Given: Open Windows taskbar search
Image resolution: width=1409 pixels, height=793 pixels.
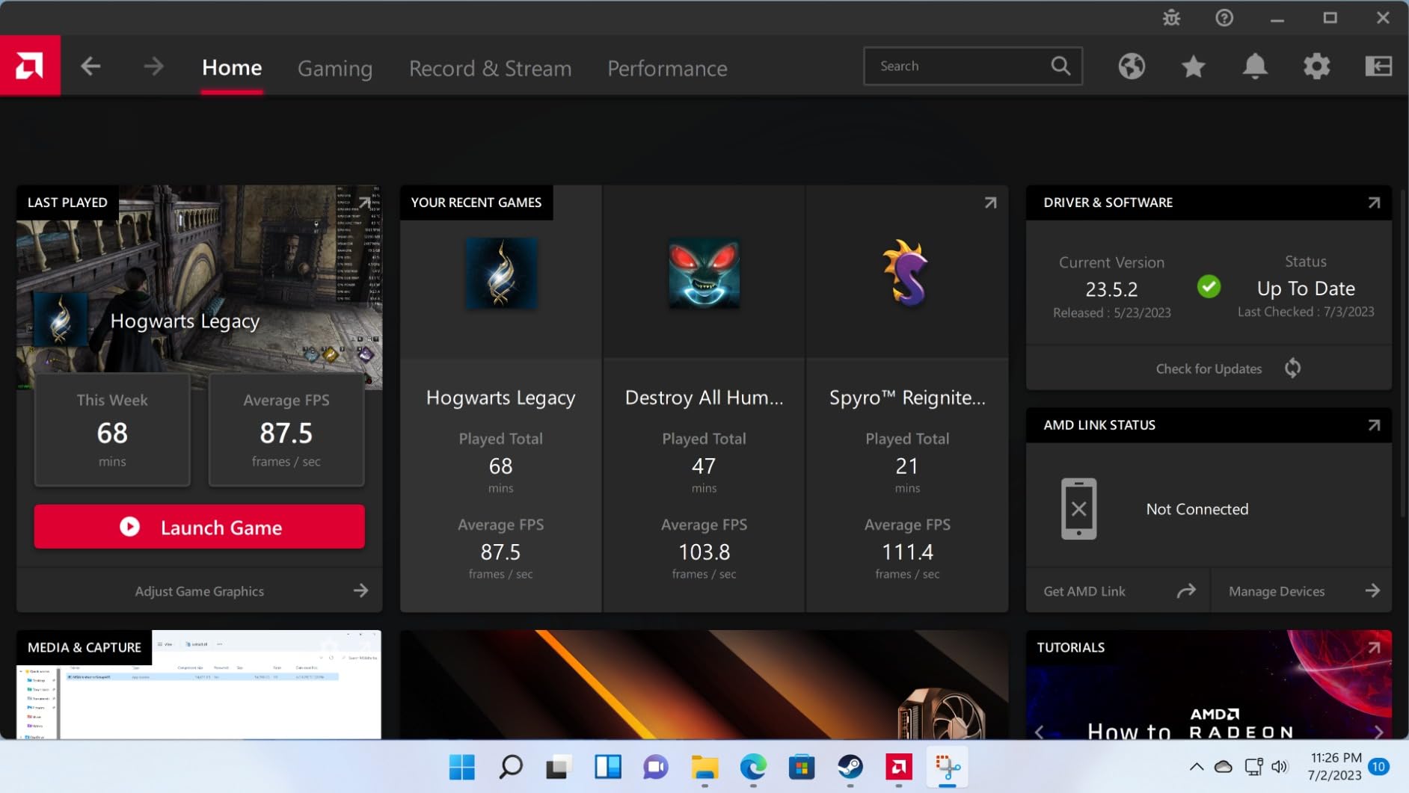Looking at the screenshot, I should click(511, 767).
